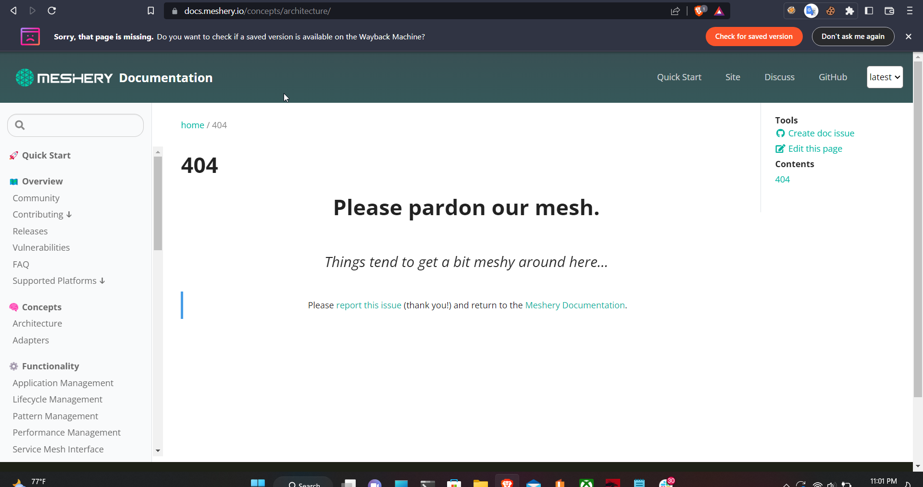
Task: Launch Brave from the taskbar
Action: pos(506,483)
